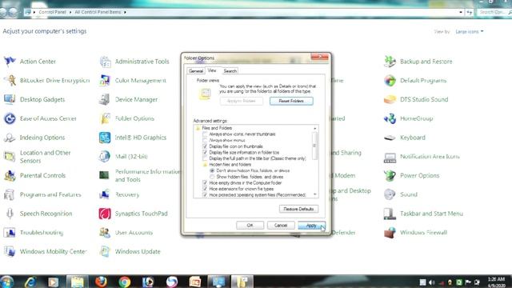512x288 pixels.
Task: Switch to the Search tab
Action: tap(230, 71)
